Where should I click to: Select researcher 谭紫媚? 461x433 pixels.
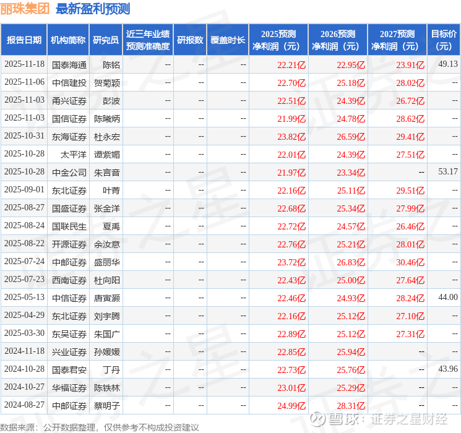(106, 155)
